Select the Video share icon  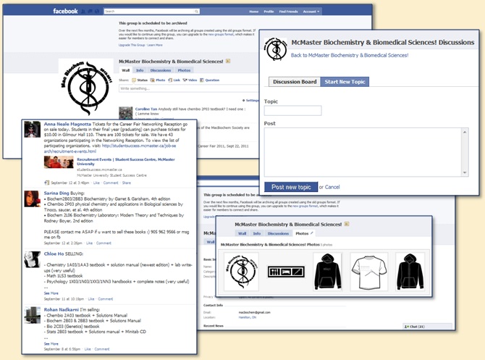185,80
